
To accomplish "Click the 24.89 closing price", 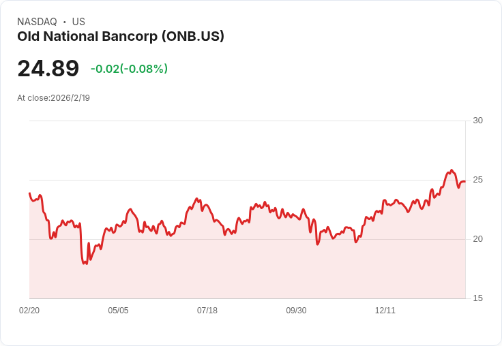I will 48,69.
